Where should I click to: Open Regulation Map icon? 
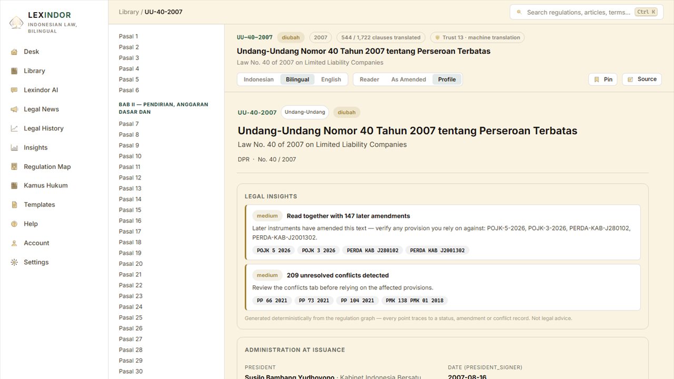point(14,167)
